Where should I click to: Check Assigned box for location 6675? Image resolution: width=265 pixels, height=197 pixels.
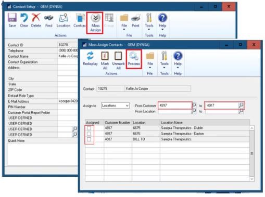[x=89, y=128]
